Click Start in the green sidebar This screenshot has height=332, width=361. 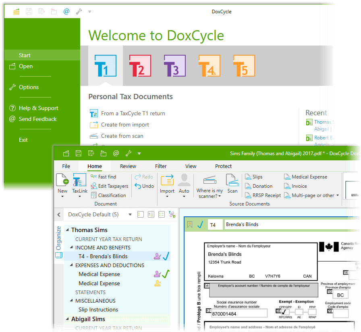42,55
